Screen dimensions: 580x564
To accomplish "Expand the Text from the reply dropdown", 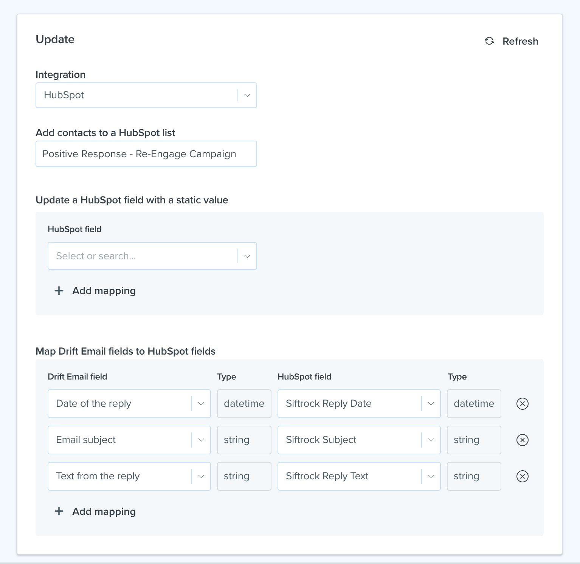I will click(x=129, y=476).
